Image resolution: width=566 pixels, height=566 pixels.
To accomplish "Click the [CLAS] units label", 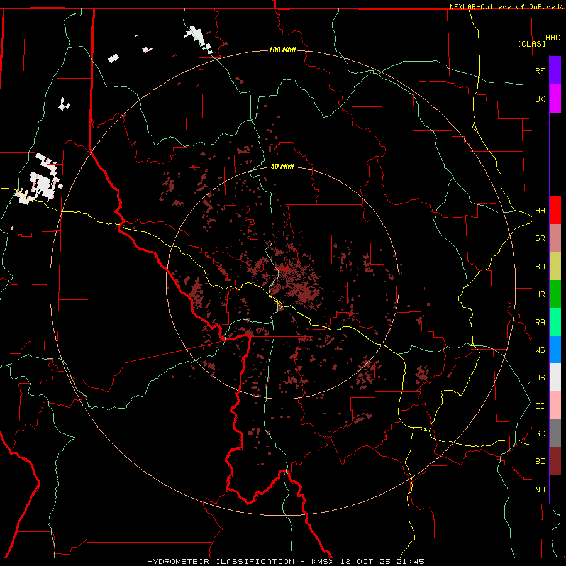I will 531,43.
